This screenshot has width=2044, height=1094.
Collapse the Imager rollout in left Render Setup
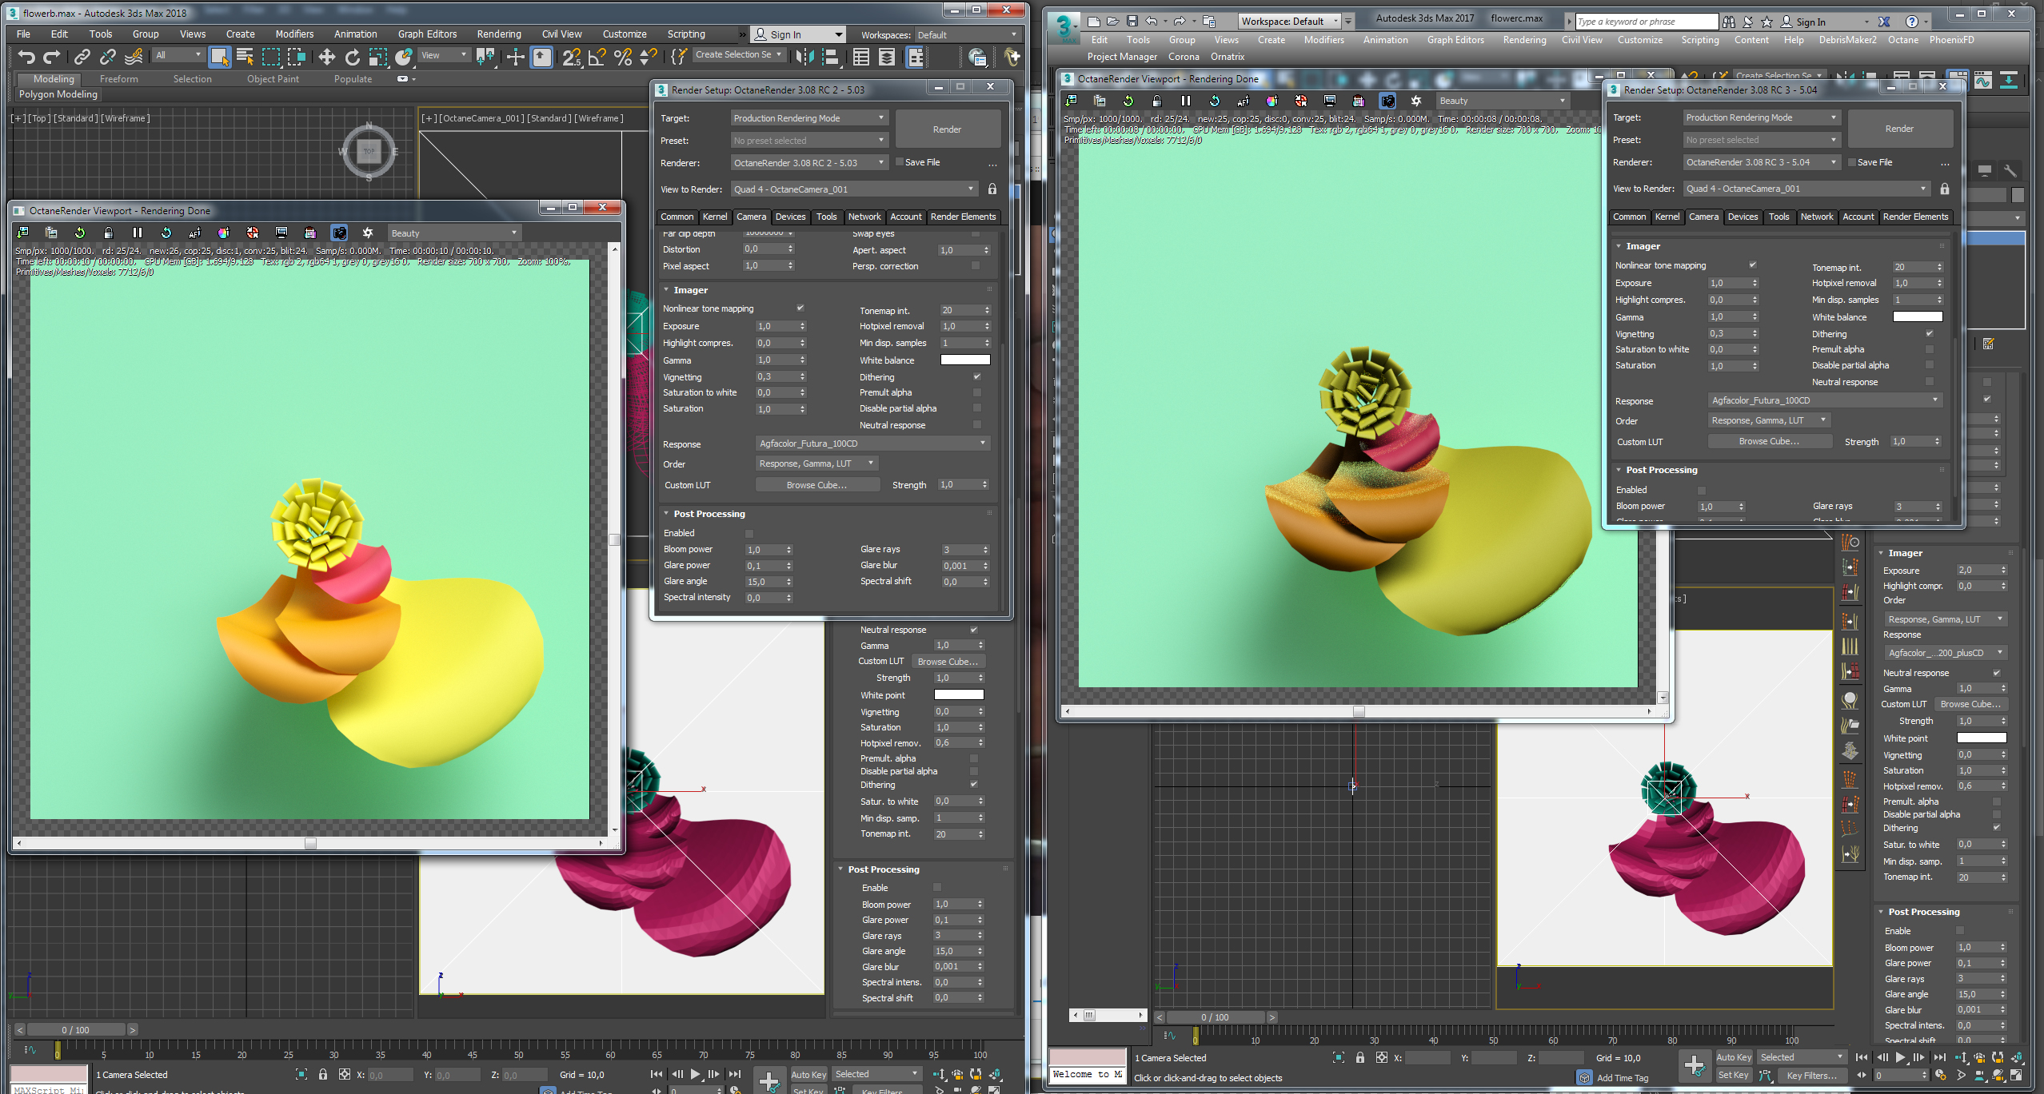pos(690,290)
